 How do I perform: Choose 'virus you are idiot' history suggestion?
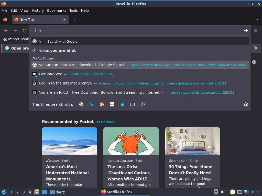(x=140, y=51)
